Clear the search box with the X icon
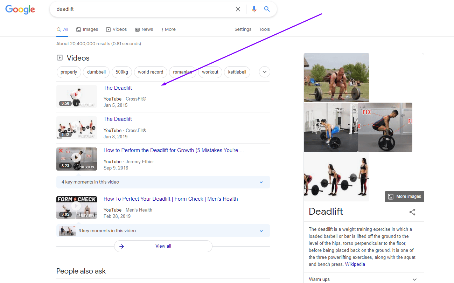 pos(238,9)
